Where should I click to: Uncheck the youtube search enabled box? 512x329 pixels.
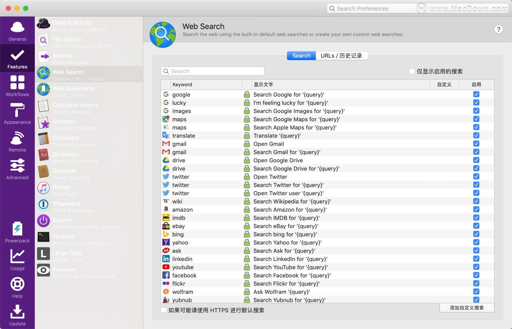click(x=476, y=267)
